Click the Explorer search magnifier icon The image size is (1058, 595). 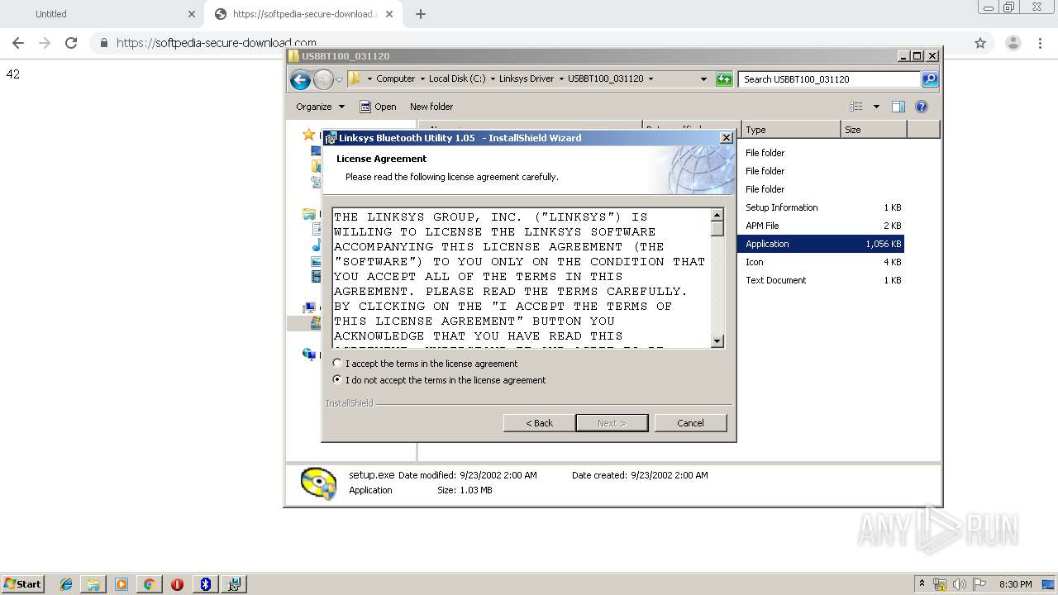[x=930, y=79]
